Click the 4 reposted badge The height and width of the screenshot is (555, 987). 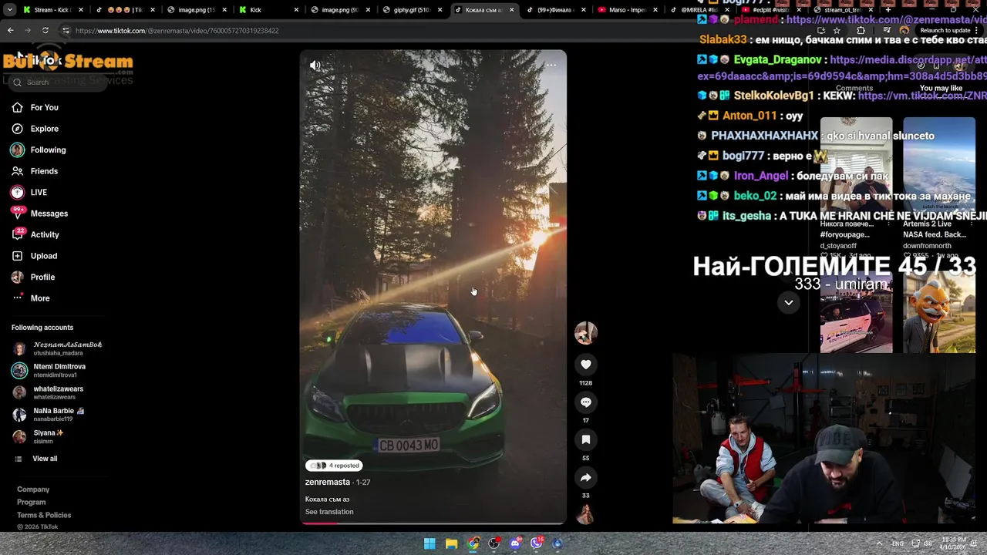pyautogui.click(x=334, y=466)
